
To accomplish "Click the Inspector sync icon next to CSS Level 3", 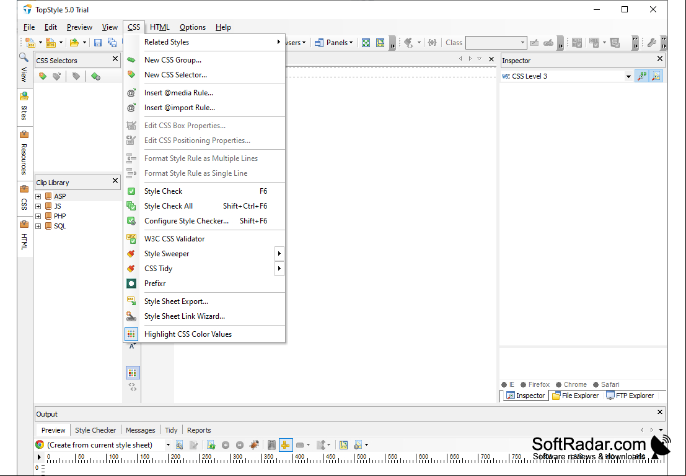I will click(x=642, y=76).
